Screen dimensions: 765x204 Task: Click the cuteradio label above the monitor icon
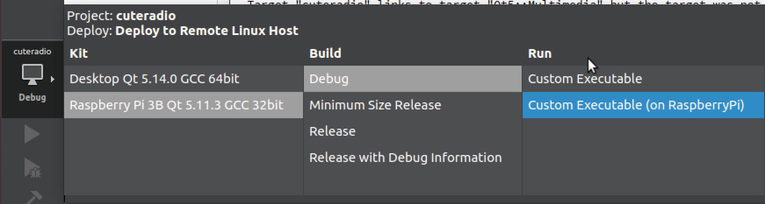tap(32, 52)
